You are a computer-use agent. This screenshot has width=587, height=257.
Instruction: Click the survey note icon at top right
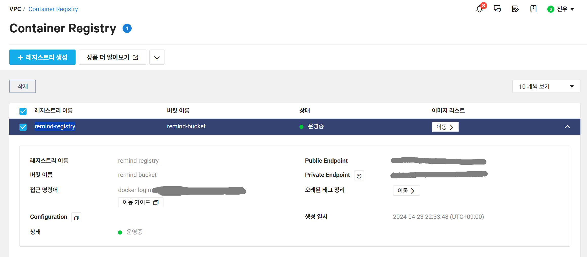515,9
